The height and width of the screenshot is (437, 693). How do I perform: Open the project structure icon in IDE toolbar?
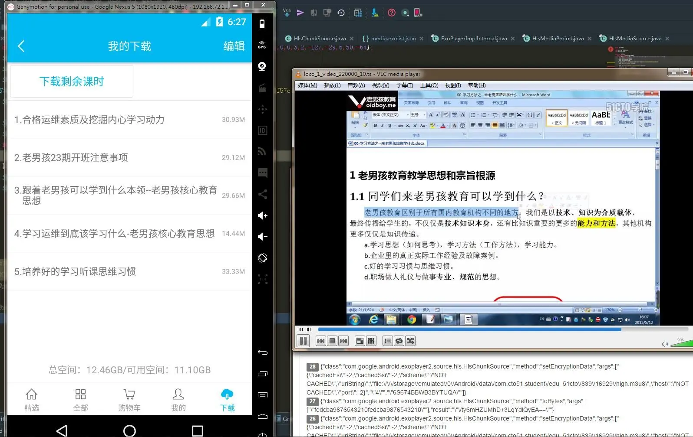click(x=358, y=13)
